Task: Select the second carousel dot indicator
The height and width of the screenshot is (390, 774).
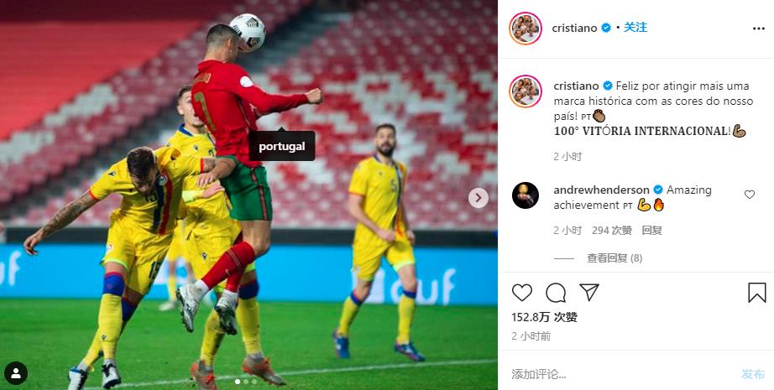Action: (246, 382)
